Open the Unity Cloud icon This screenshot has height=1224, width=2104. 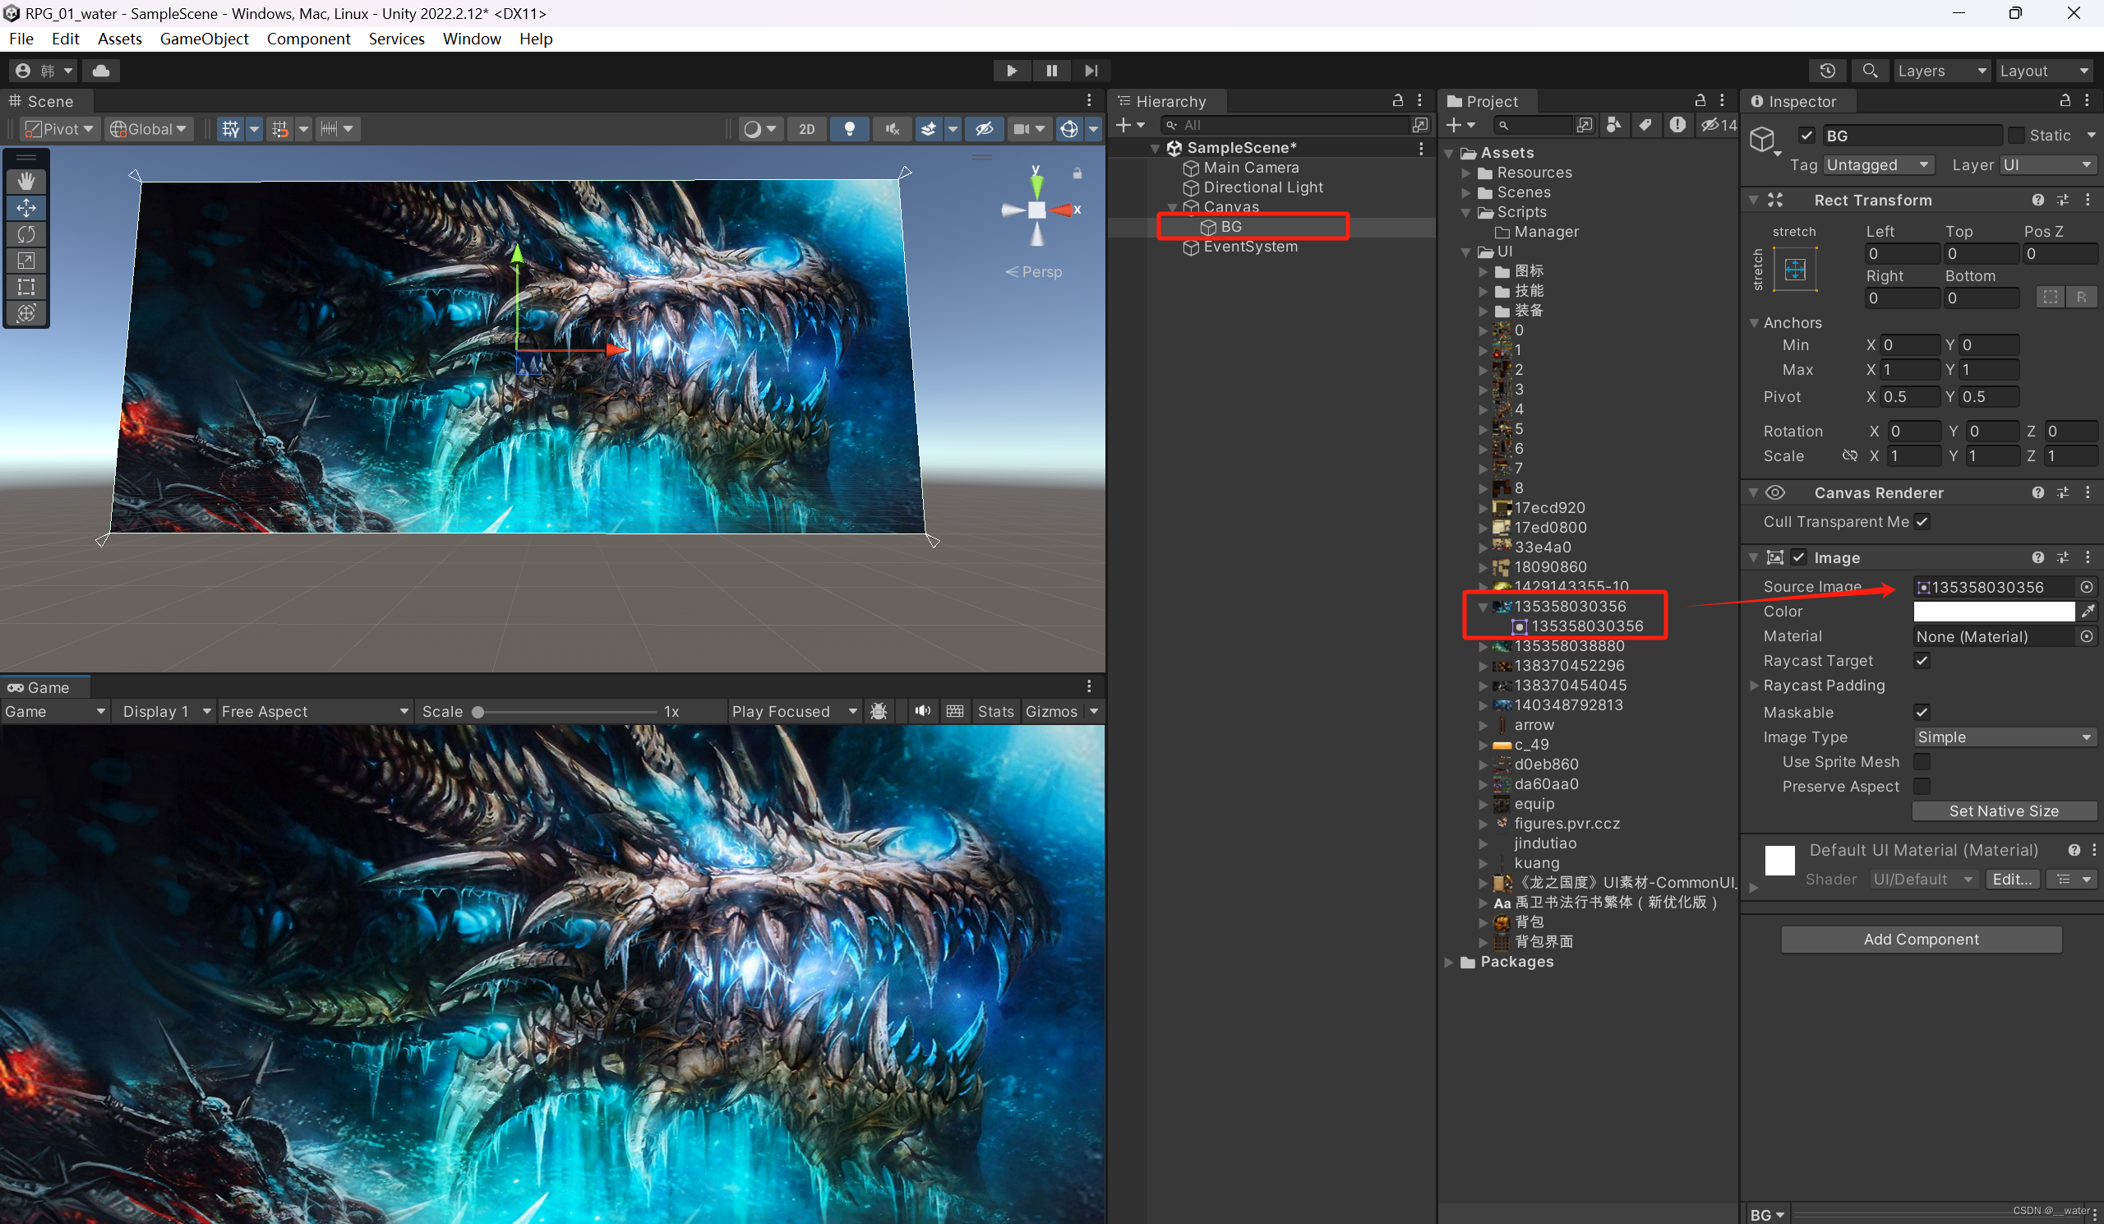pyautogui.click(x=101, y=71)
